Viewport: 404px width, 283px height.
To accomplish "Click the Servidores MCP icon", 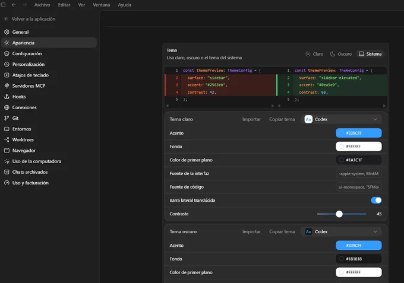I will [x=7, y=85].
